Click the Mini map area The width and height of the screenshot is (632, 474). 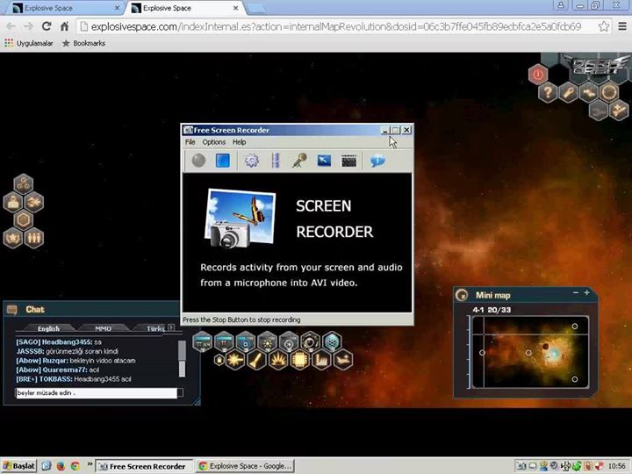(530, 352)
